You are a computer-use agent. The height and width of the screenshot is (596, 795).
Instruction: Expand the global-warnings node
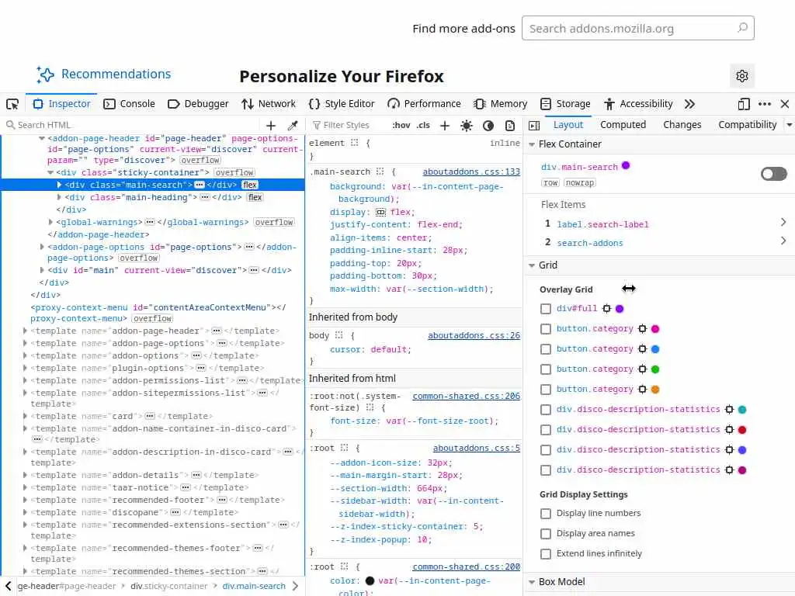point(50,222)
